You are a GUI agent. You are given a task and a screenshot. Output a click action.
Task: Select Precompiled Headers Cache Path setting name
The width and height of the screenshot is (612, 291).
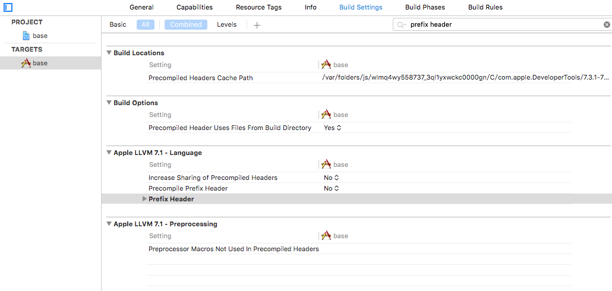point(201,78)
